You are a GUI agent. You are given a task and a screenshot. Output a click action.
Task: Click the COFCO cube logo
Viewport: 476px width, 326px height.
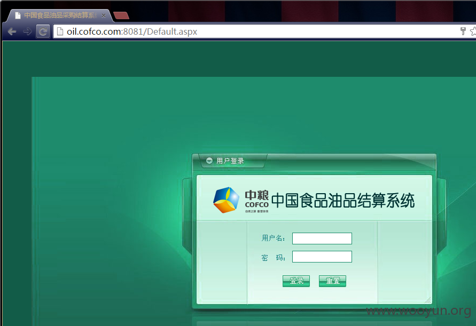[226, 200]
